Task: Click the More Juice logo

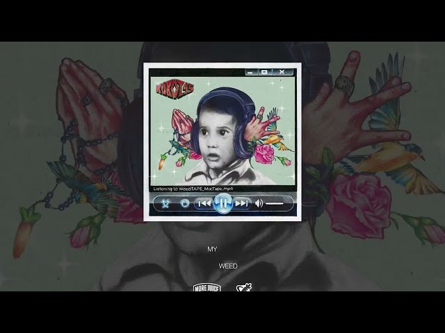Action: click(x=207, y=287)
